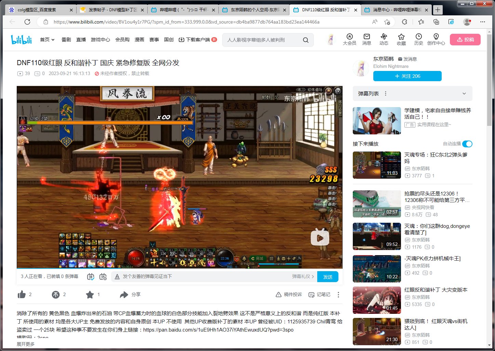Click the search magnifier icon
The image size is (495, 351).
306,40
